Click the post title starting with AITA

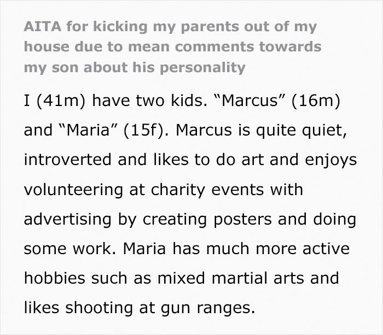(172, 47)
